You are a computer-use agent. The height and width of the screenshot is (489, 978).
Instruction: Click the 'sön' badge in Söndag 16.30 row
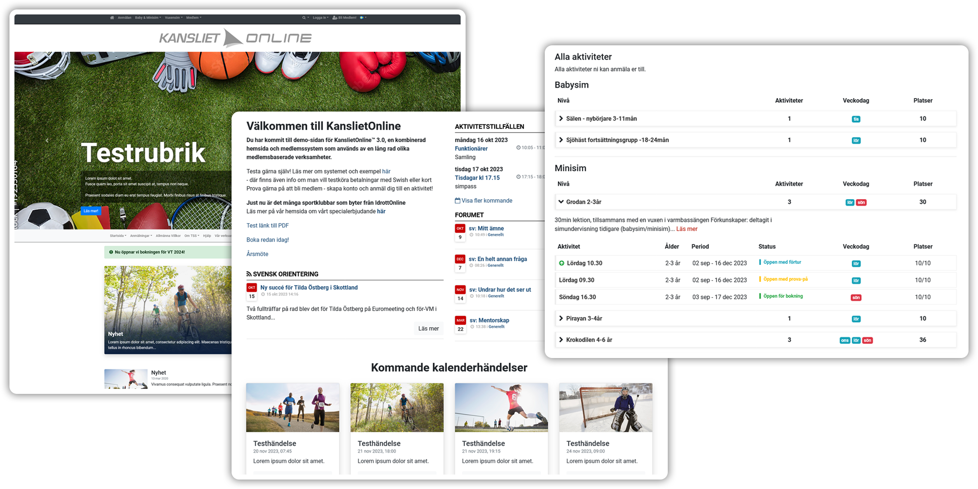[856, 298]
